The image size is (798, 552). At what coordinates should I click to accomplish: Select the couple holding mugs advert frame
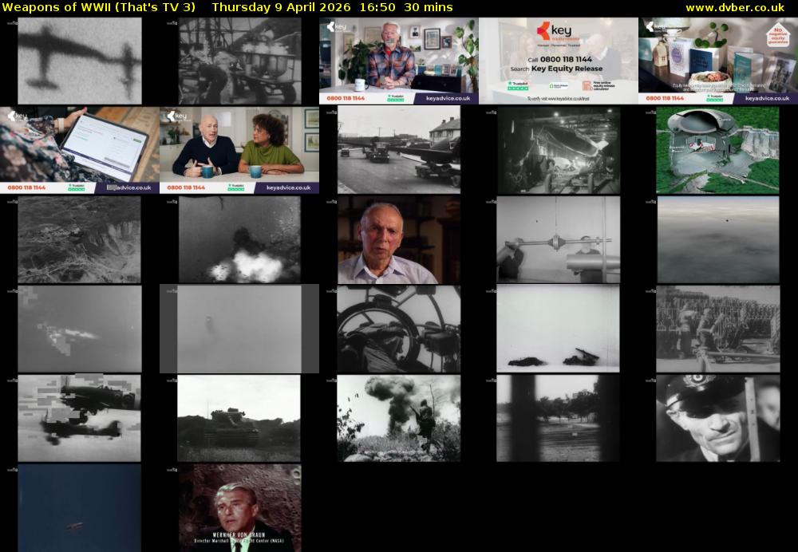click(239, 150)
